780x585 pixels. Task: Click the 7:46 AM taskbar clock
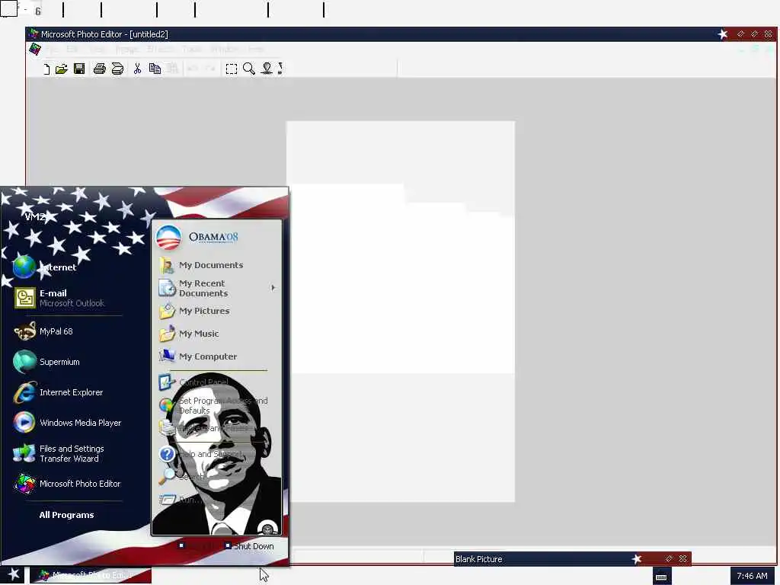tap(752, 576)
